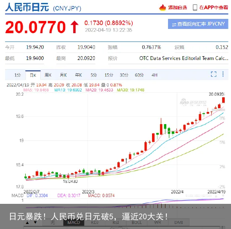This screenshot has width=231, height=229.
Task: Click MA20: 19.4633 label
Action: pyautogui.click(x=99, y=90)
